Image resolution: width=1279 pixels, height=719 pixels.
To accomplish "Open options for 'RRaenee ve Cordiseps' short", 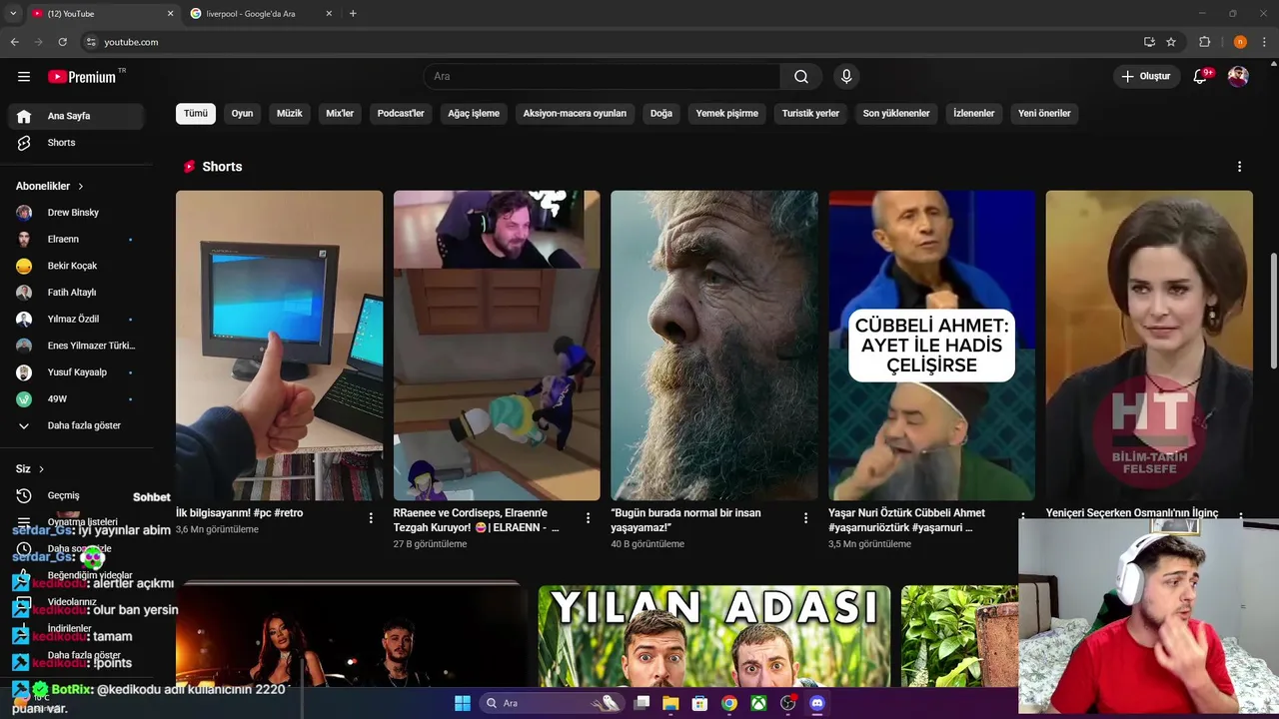I will click(588, 518).
